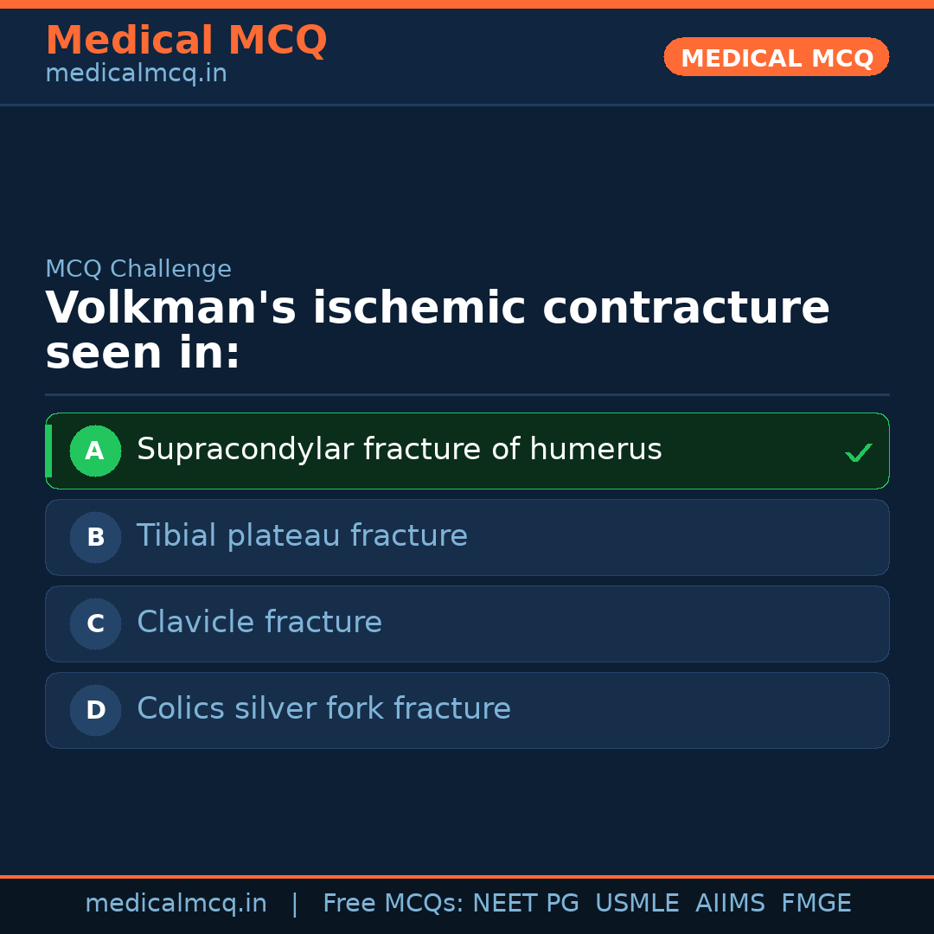The height and width of the screenshot is (934, 934).
Task: Select the Colics silver fork fracture answer
Action: 323,709
